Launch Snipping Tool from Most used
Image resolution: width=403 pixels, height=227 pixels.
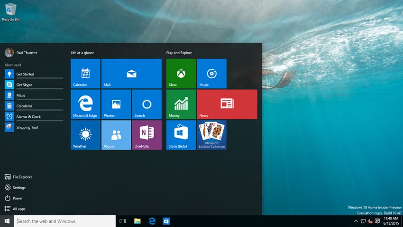34,127
